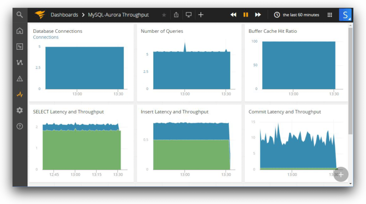Open the alerts triangle icon in sidebar
The image size is (366, 204).
[x=20, y=78]
